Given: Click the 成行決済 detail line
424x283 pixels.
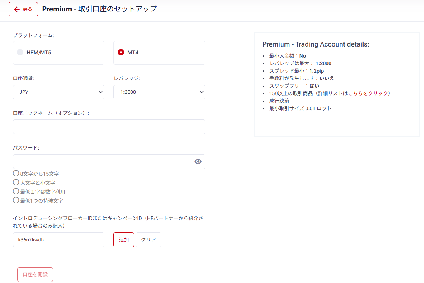Looking at the screenshot, I should [x=279, y=101].
